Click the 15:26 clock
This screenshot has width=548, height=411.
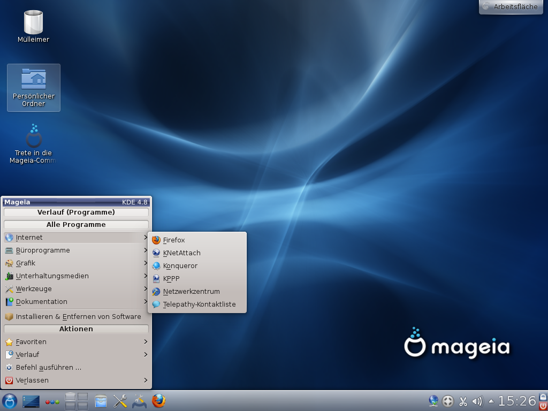[517, 401]
